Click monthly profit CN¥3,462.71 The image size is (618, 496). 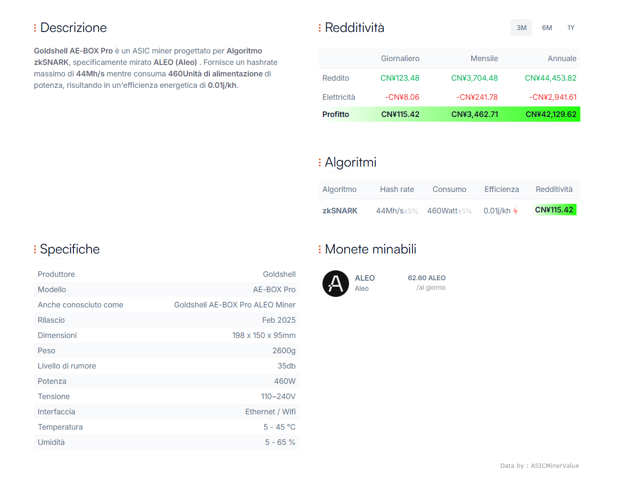pos(475,114)
